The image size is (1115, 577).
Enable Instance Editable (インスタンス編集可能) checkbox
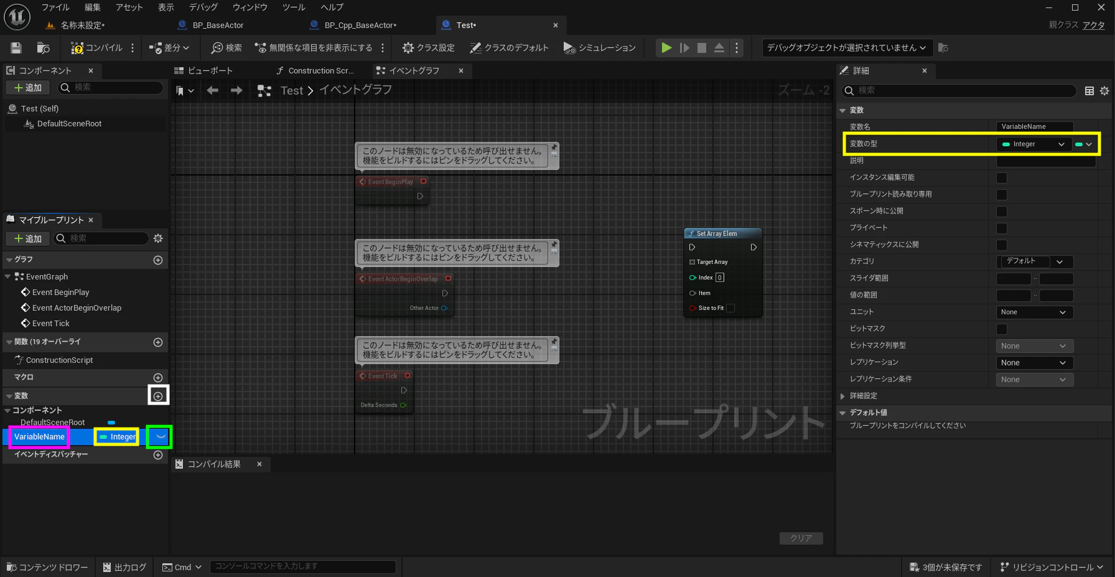pyautogui.click(x=1002, y=178)
